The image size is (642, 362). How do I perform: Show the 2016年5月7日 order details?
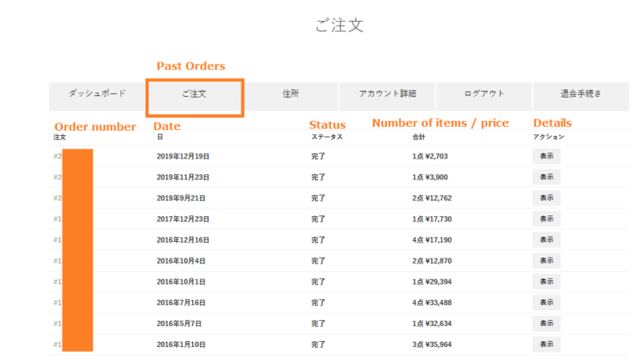tap(546, 323)
